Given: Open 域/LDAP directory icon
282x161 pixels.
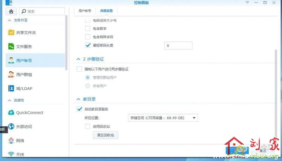Looking at the screenshot, I should tap(11, 89).
